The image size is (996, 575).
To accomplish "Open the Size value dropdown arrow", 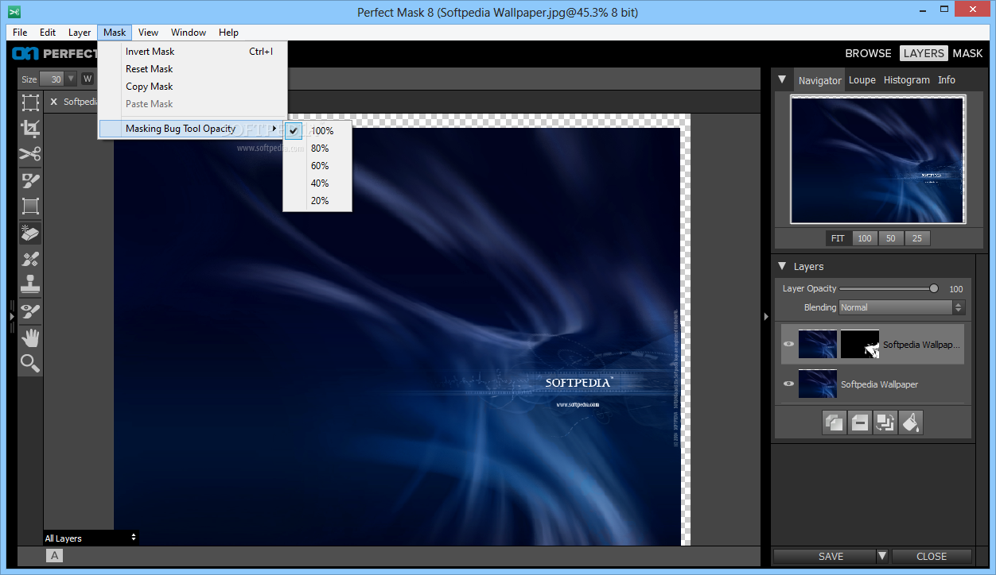I will 71,79.
